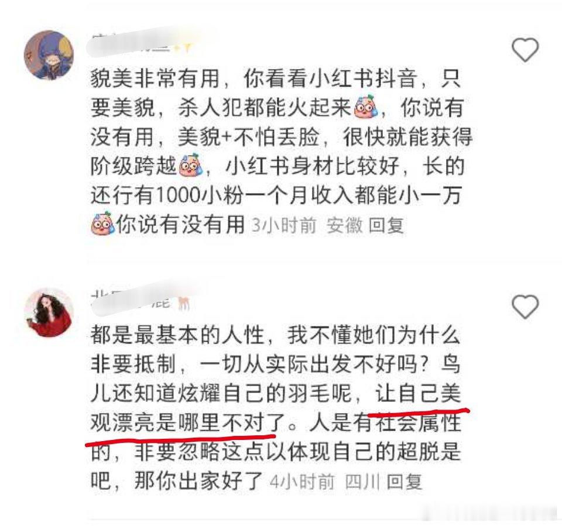Open avatar of woman in red
This screenshot has height=526, width=562.
click(x=49, y=312)
